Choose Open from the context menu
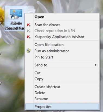The width and height of the screenshot is (103, 112). coord(62,17)
